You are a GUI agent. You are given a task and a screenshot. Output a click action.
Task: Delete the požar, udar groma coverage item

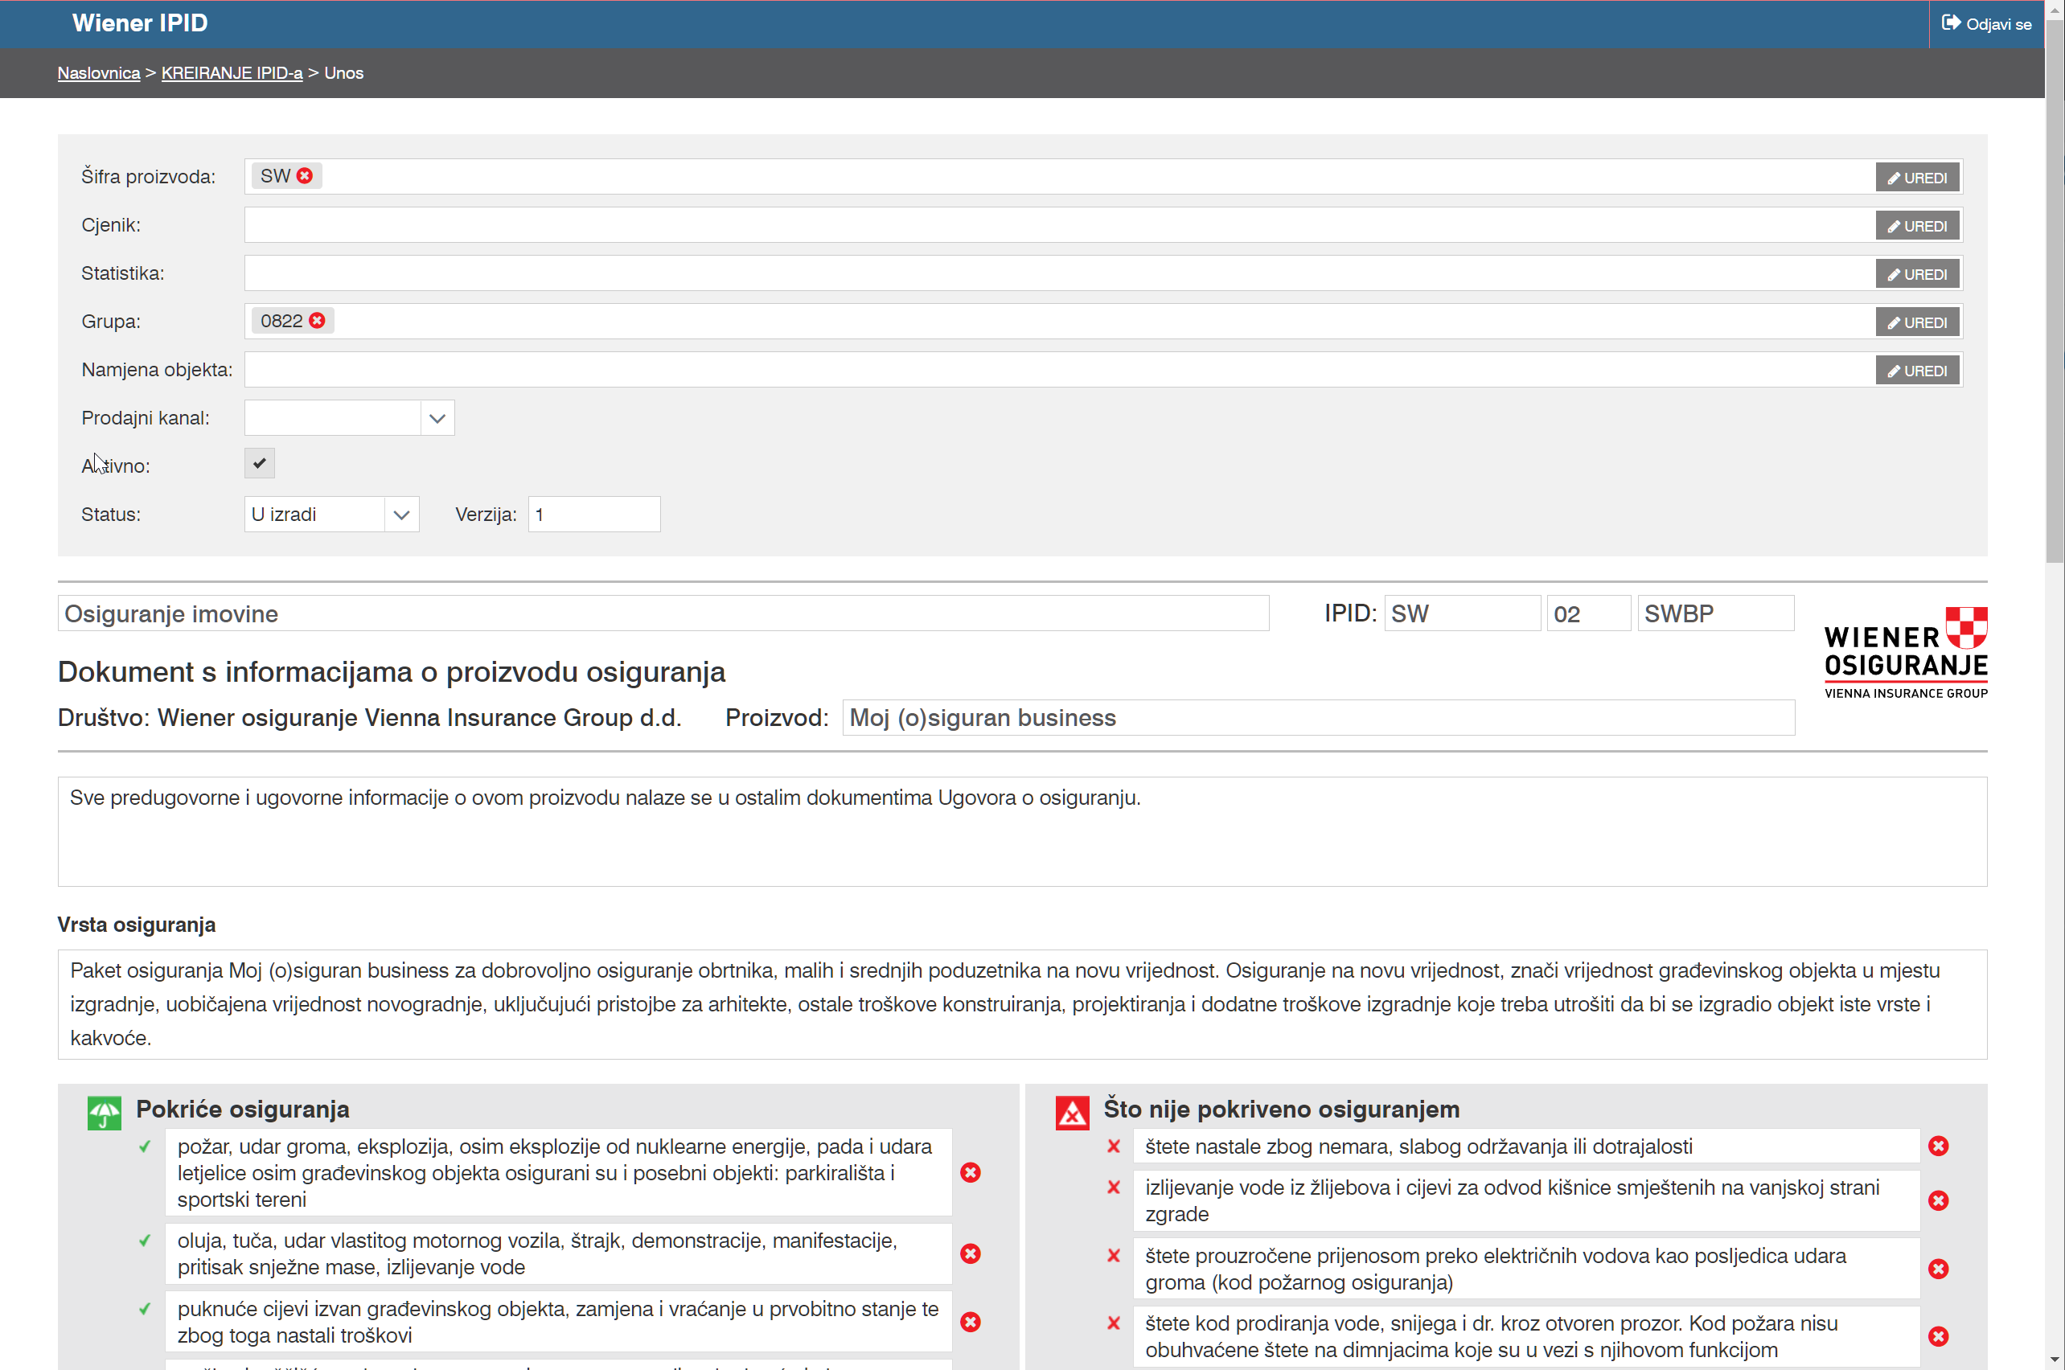pos(970,1172)
